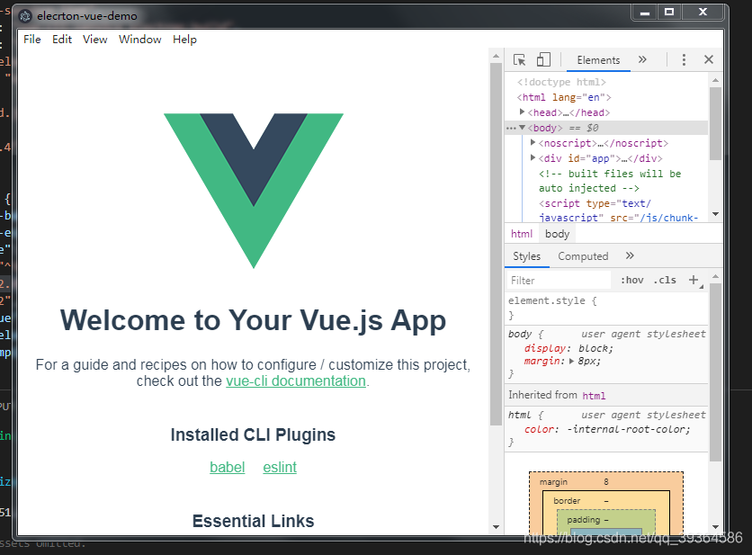Switch to the Styles tab
The height and width of the screenshot is (555, 752).
point(526,256)
